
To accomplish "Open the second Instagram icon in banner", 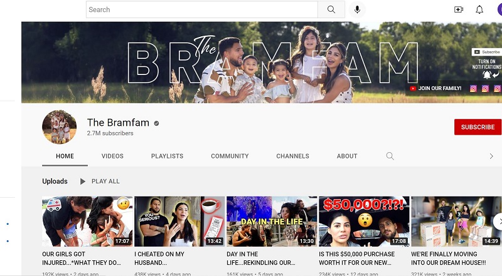I will (485, 88).
